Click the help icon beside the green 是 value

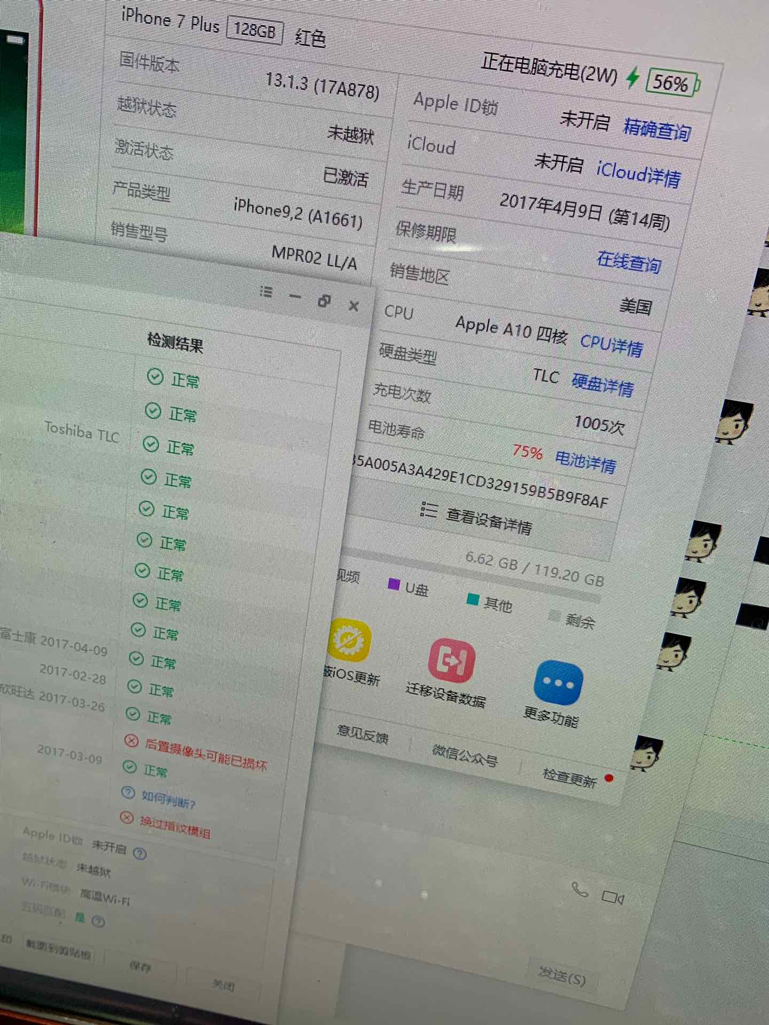tap(98, 921)
